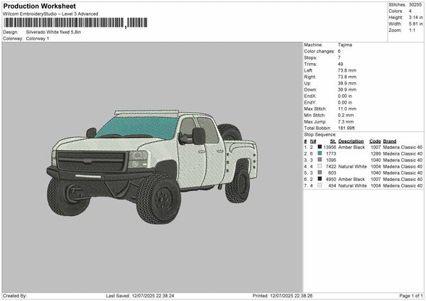
Task: Select the gray swatch in stop 5
Action: (320, 173)
